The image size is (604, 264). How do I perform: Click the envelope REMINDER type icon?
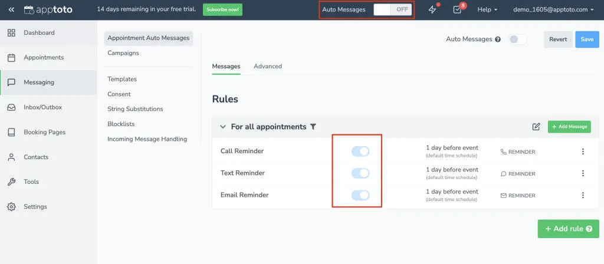(x=503, y=196)
